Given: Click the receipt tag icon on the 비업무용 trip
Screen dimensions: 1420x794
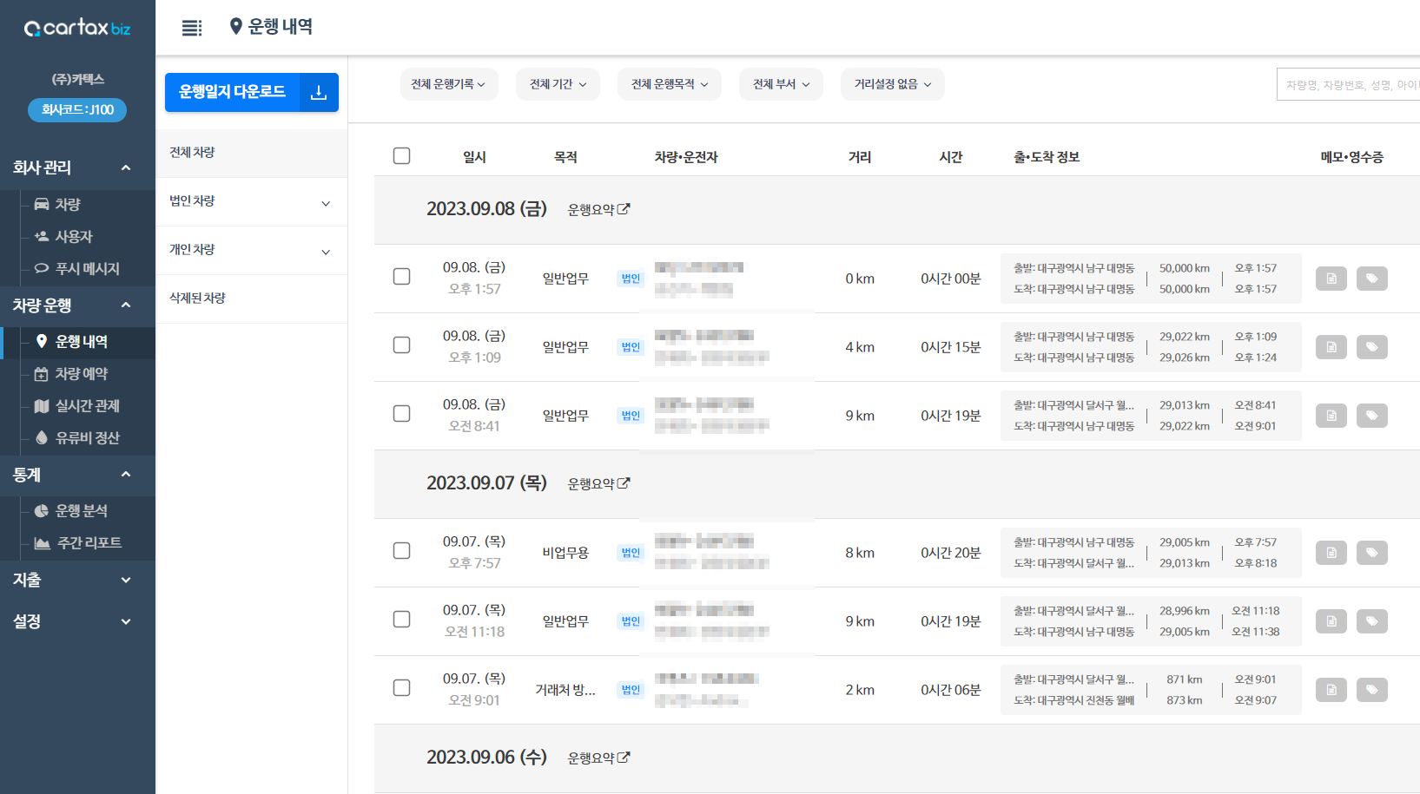Looking at the screenshot, I should coord(1372,552).
